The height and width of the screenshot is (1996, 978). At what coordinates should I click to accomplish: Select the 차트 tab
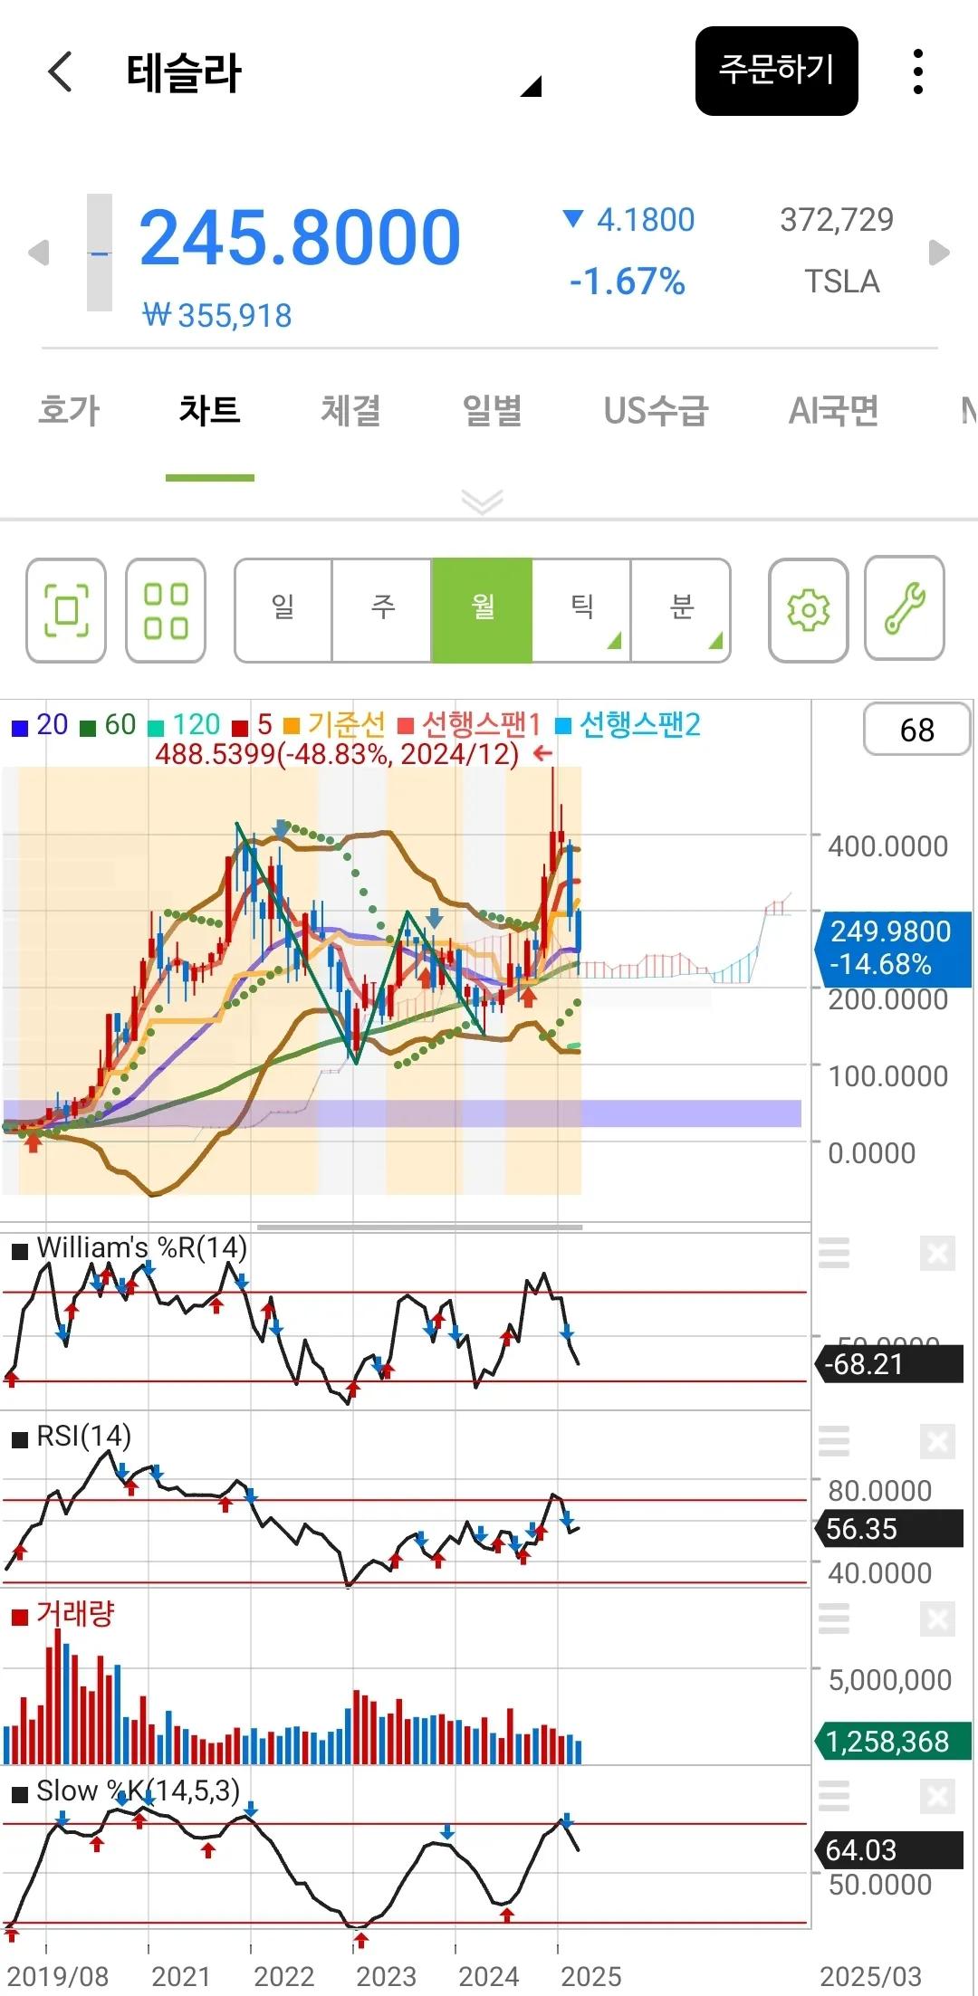tap(210, 410)
